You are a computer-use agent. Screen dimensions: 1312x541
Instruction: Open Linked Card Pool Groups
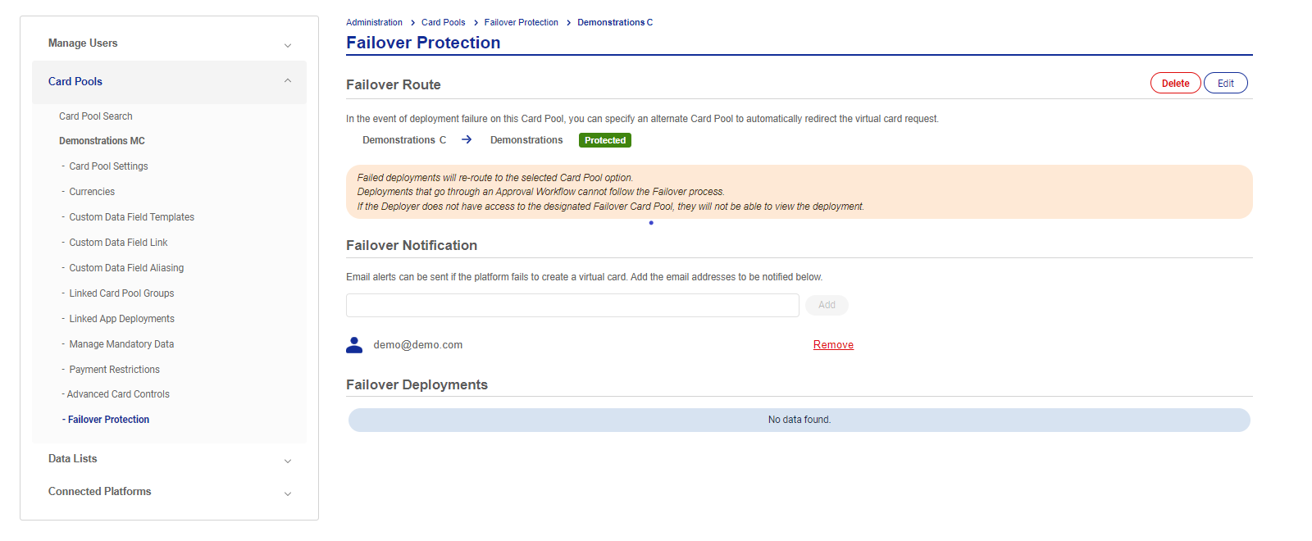click(x=121, y=293)
